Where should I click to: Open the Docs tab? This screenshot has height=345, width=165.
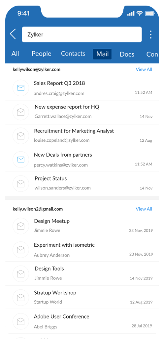pos(127,54)
